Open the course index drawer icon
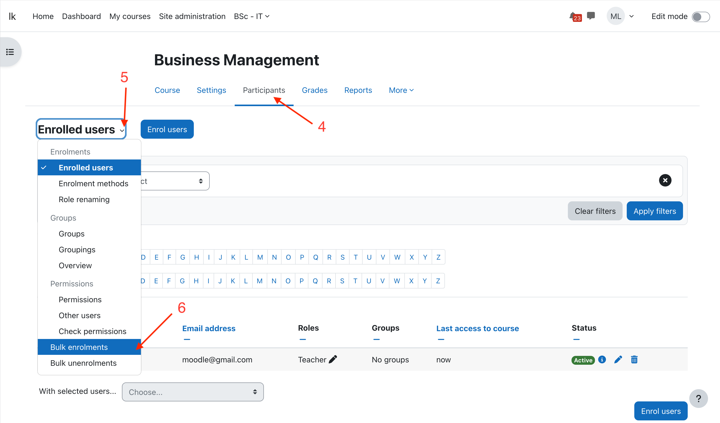 [10, 52]
